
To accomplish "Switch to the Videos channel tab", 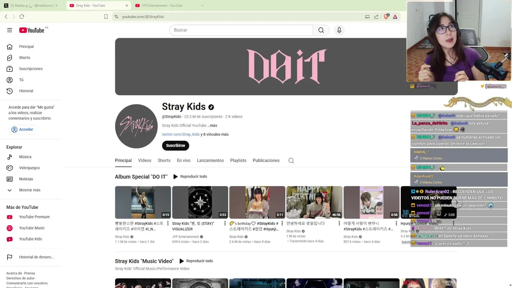I will point(145,160).
